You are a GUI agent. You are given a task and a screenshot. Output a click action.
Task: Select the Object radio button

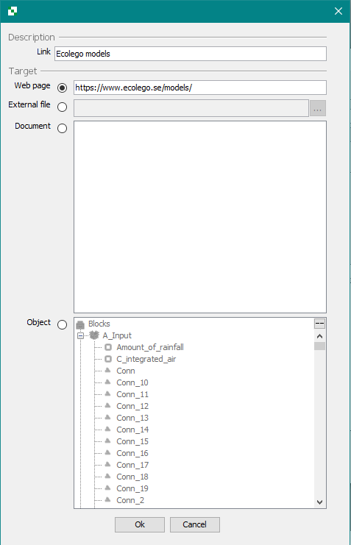[63, 324]
